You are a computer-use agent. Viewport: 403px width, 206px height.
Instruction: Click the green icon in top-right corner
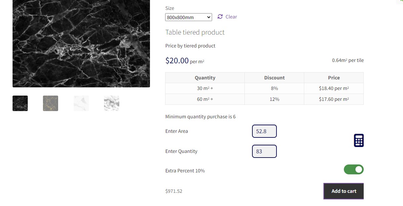click(x=401, y=2)
